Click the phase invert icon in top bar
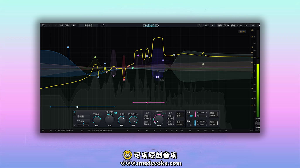300x168 pixels. coord(206,25)
